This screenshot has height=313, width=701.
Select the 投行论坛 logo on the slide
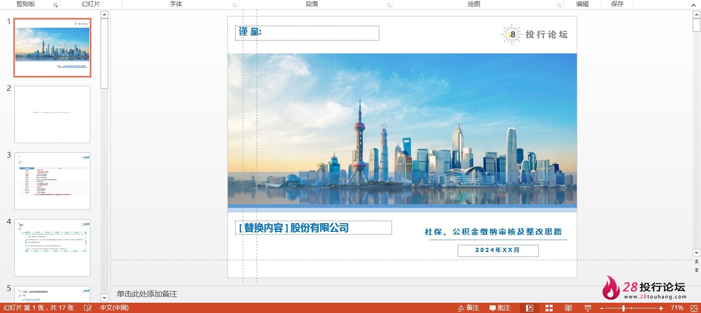pos(534,34)
